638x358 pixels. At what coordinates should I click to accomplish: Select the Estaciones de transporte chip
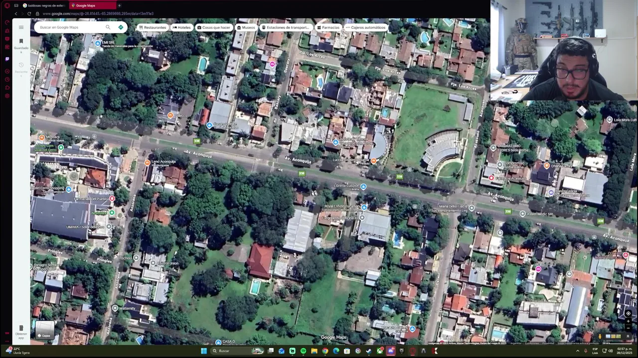pos(286,27)
